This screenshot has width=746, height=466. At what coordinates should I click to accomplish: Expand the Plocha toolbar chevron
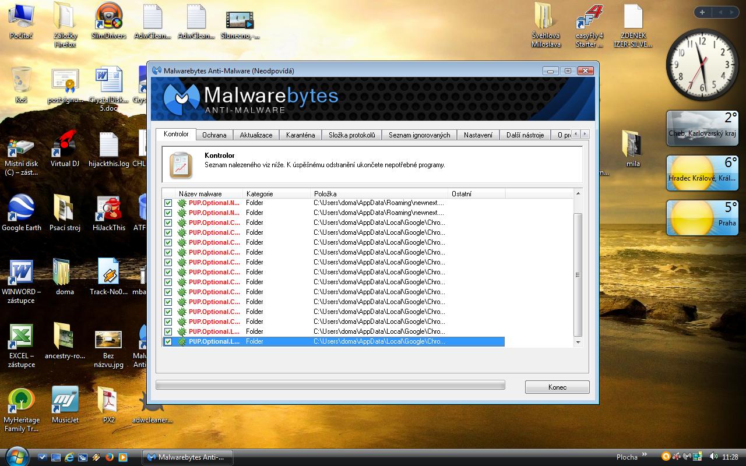tap(645, 454)
